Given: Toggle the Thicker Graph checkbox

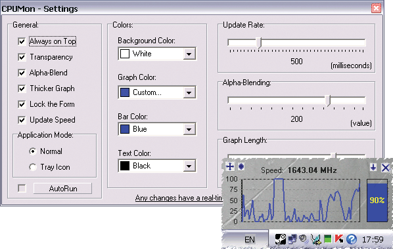Looking at the screenshot, I should pyautogui.click(x=22, y=88).
